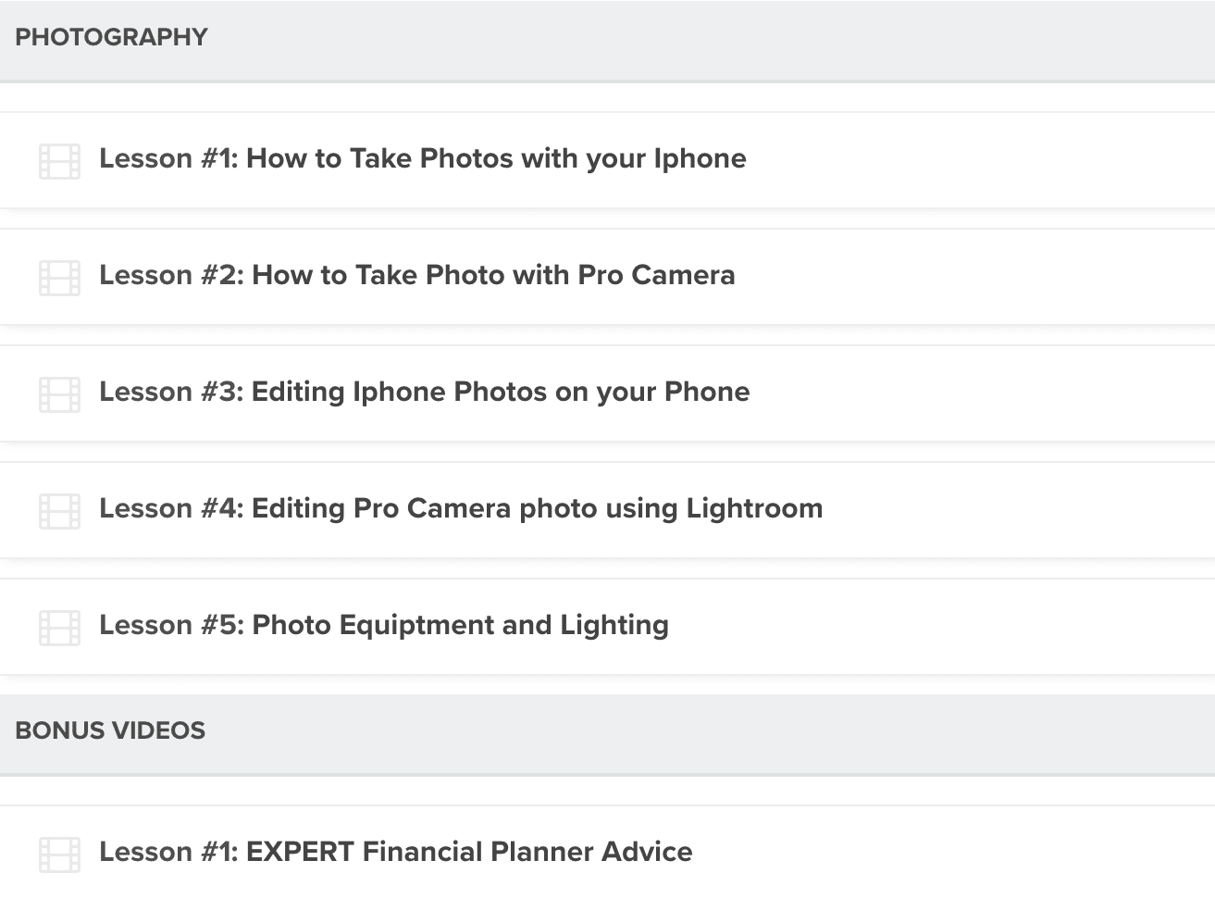The height and width of the screenshot is (898, 1215).
Task: Click the video icon beside Pro Camera lesson #2
Action: click(59, 278)
